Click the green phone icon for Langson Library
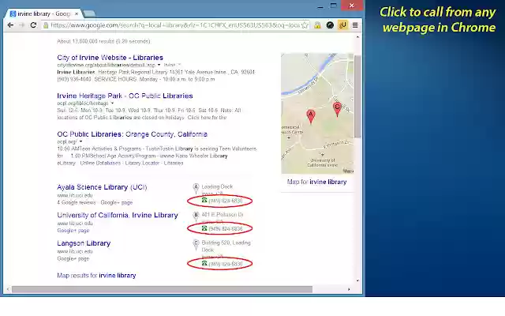 pyautogui.click(x=204, y=263)
